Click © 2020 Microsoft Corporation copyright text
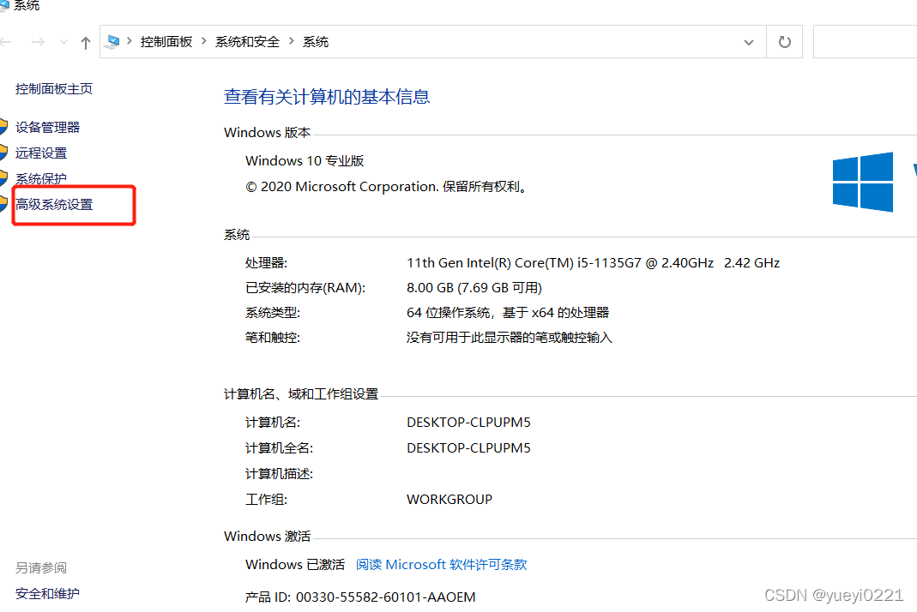 (x=386, y=187)
